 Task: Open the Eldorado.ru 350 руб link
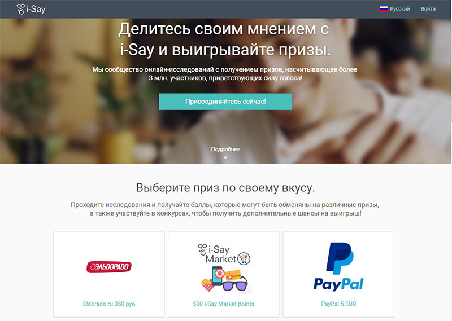tap(109, 304)
